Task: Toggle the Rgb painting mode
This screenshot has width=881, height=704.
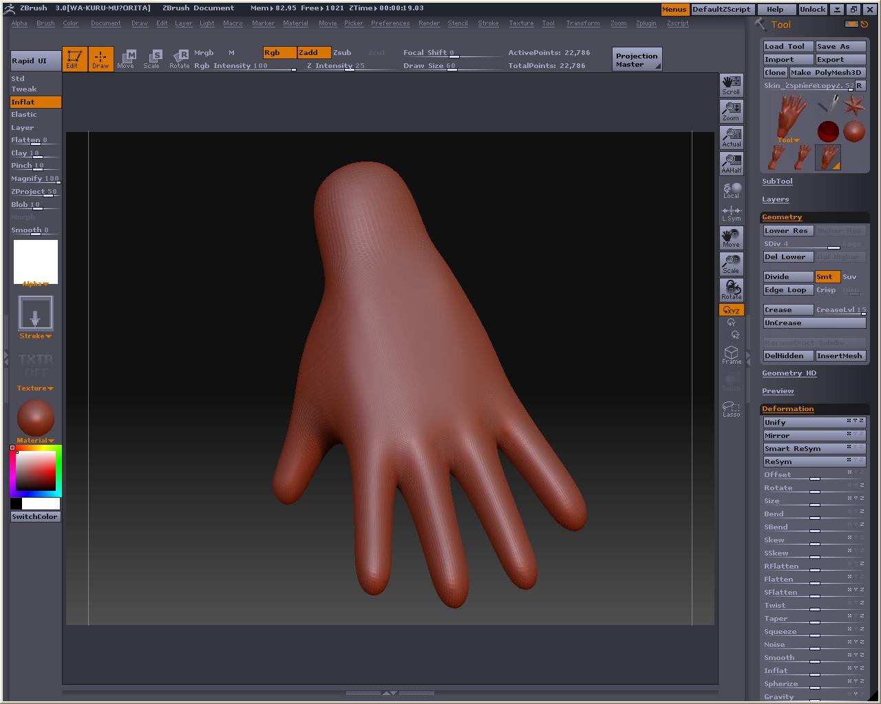Action: (279, 52)
